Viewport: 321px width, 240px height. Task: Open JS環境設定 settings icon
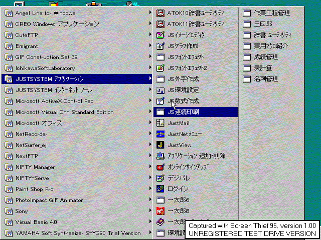coord(160,90)
